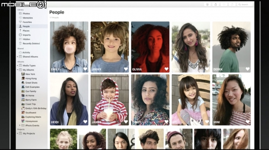Select People in the sidebar
Image resolution: width=269 pixels, height=150 pixels.
[32, 26]
